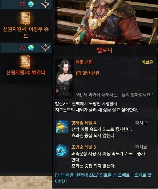Click the globe coin beside price 70
Image resolution: width=158 pixels, height=189 pixels.
(31, 48)
